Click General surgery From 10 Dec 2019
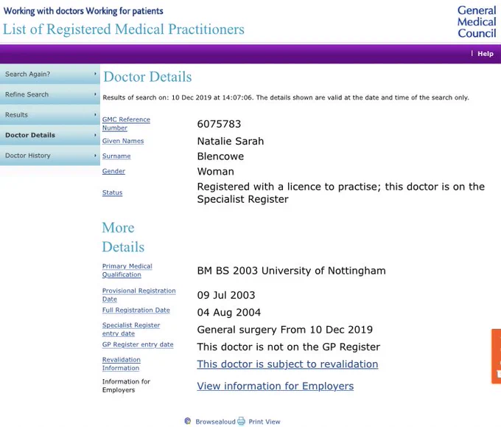 pos(285,330)
